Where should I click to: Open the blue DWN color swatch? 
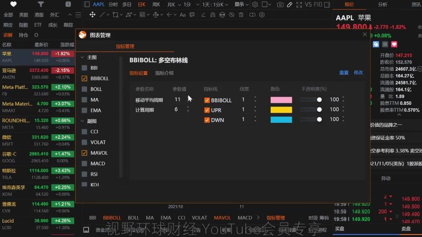281,119
